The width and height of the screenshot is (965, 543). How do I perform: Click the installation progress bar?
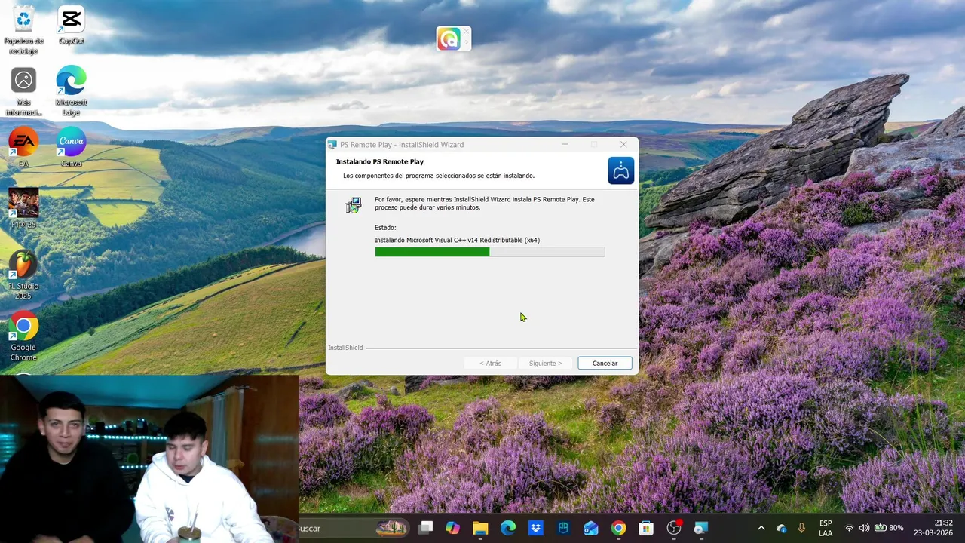490,252
